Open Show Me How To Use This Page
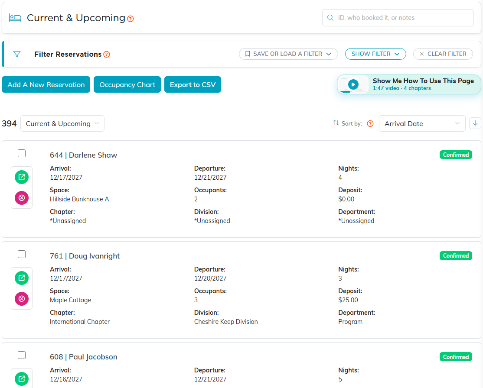The width and height of the screenshot is (483, 388). (409, 84)
